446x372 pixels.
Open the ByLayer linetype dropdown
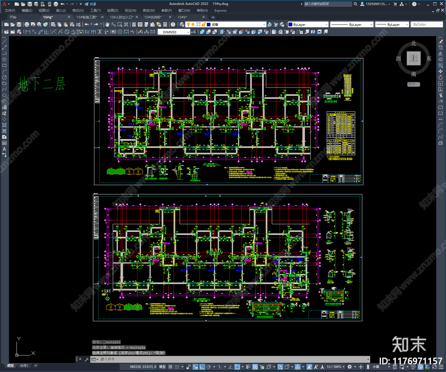(x=352, y=25)
